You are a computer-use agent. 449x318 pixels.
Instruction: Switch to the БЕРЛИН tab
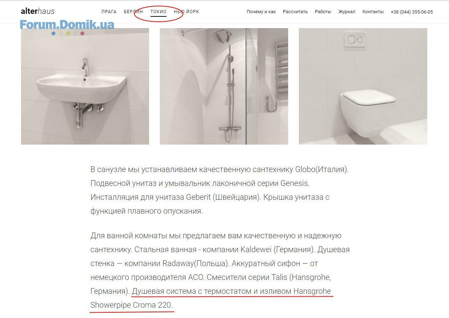[x=133, y=12]
